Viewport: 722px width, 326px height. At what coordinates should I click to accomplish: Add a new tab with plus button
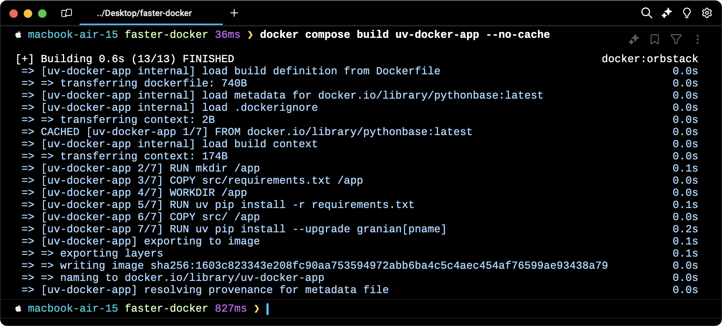[x=234, y=13]
